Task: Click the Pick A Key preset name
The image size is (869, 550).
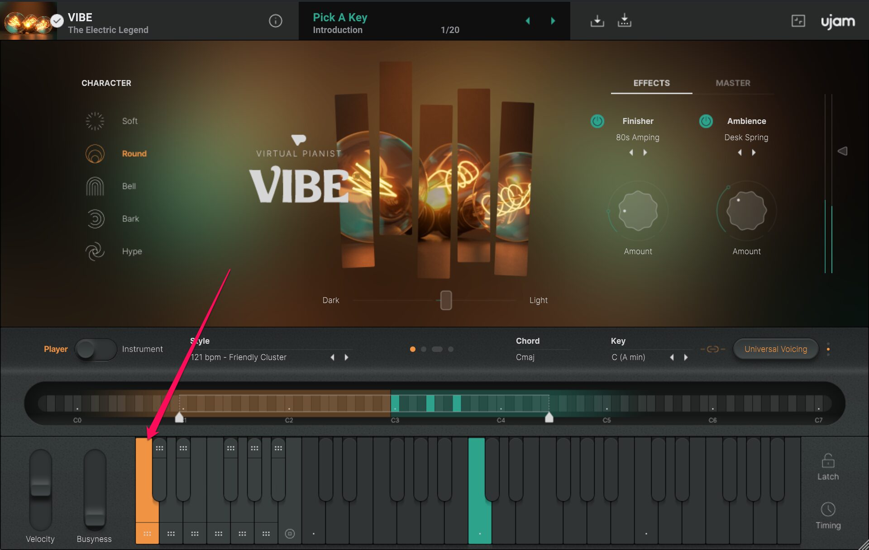Action: [x=340, y=17]
